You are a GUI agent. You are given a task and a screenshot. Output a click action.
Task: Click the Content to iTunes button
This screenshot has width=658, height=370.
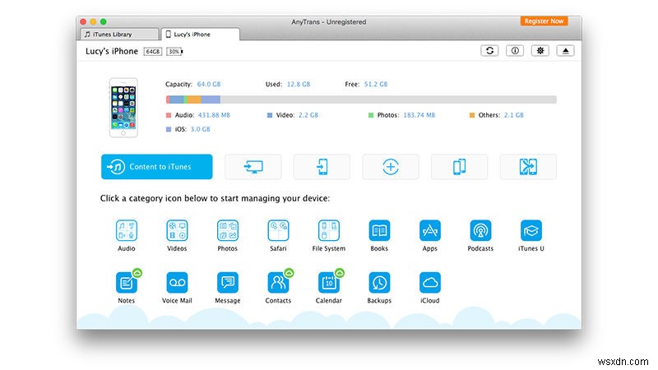coord(156,167)
